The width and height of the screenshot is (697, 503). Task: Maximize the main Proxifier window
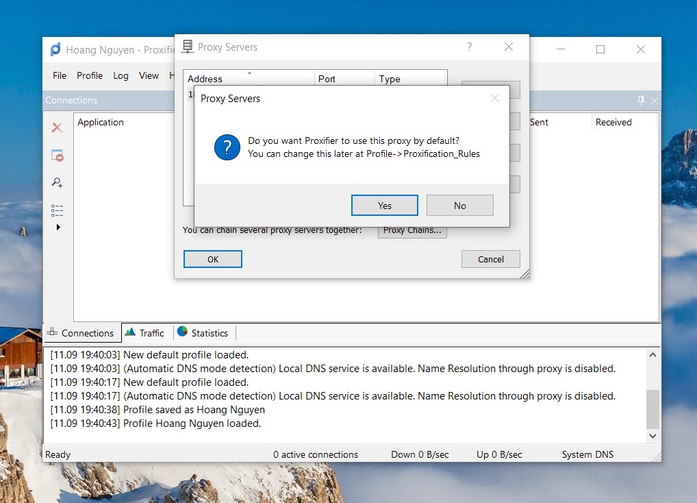click(x=600, y=49)
